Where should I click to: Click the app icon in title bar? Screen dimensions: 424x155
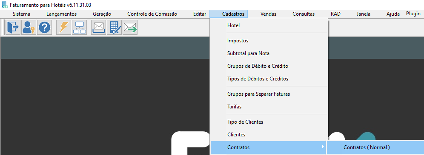pos(5,5)
